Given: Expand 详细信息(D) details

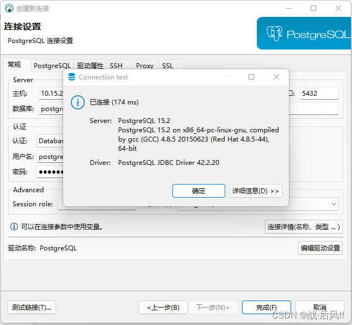Looking at the screenshot, I should click(x=256, y=191).
